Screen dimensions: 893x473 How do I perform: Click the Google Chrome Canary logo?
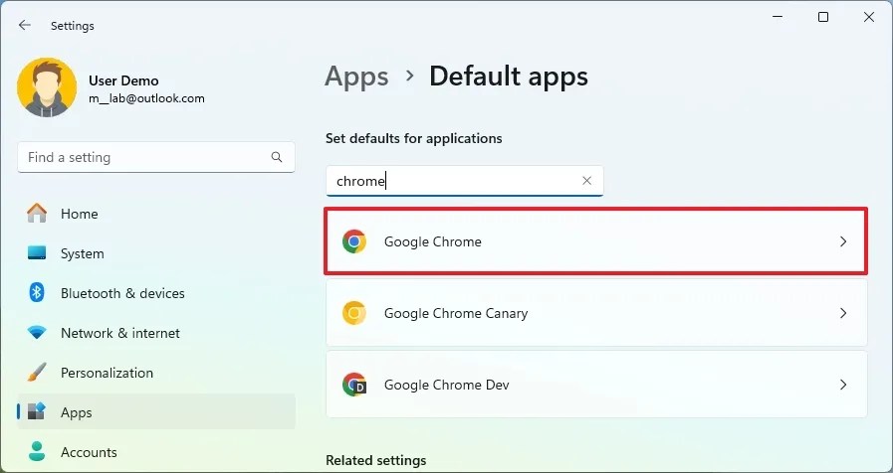coord(354,313)
